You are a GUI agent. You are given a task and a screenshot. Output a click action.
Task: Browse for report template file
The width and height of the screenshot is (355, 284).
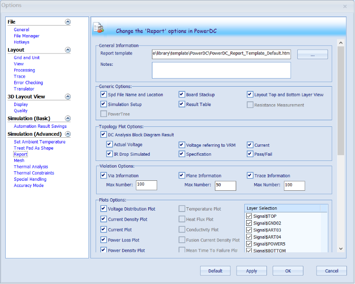pyautogui.click(x=312, y=54)
